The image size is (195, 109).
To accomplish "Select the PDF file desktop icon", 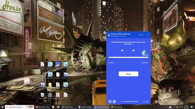I will (x=58, y=96).
